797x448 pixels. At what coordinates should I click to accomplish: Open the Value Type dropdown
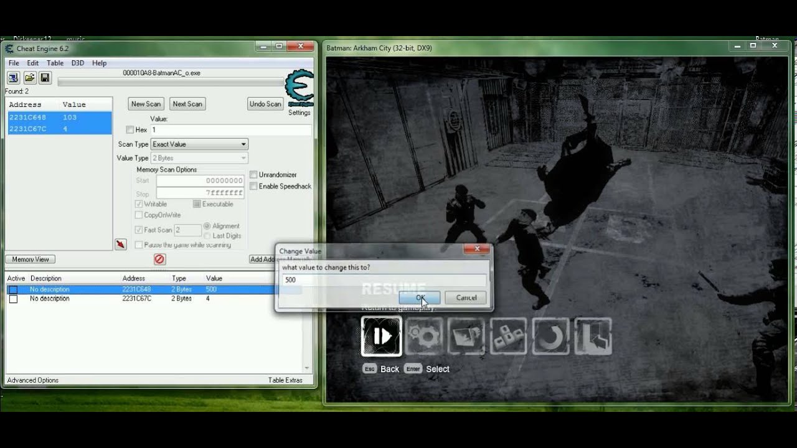click(199, 158)
